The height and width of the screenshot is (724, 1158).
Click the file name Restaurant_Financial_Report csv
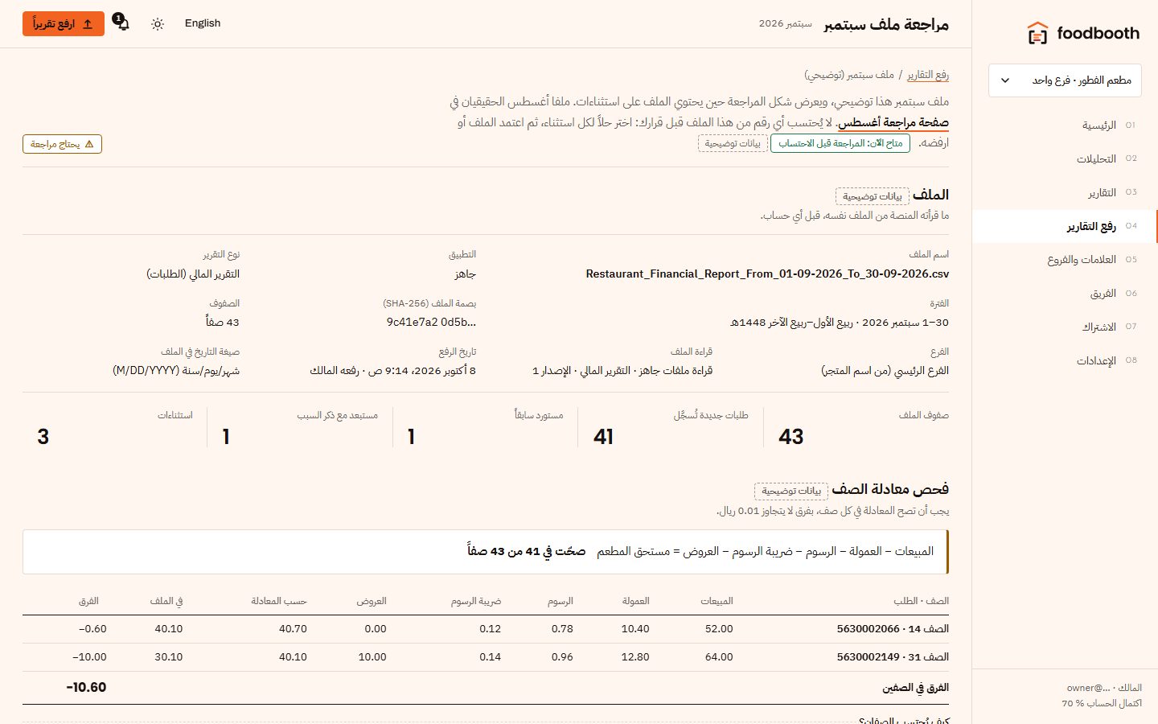[767, 274]
